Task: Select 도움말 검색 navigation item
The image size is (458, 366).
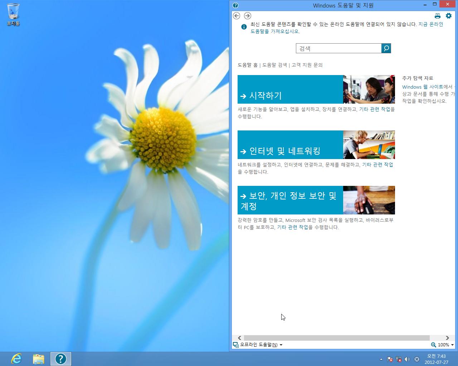Action: point(274,65)
